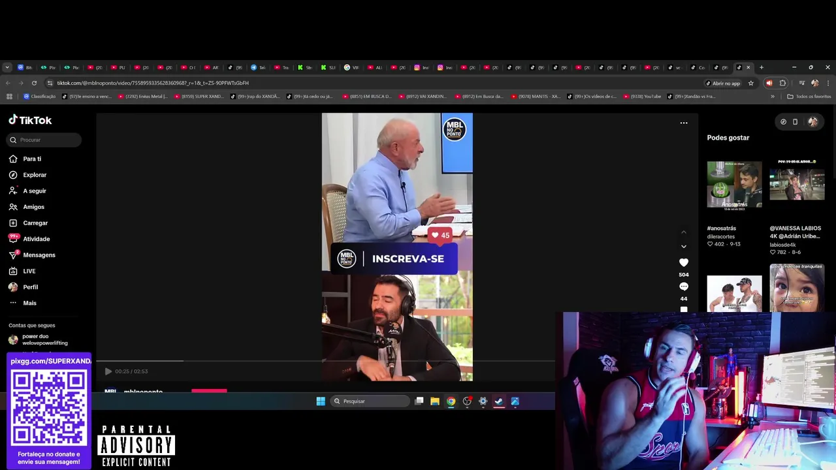Open the tab search dropdown arrow
Image resolution: width=836 pixels, height=470 pixels.
7,67
